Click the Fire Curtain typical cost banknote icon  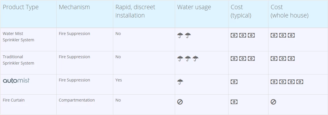click(x=234, y=102)
